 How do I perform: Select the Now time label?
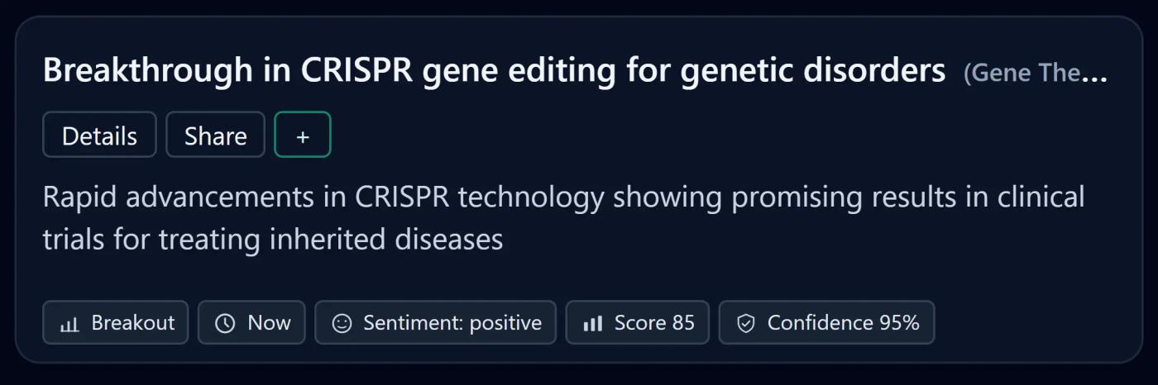pos(269,323)
